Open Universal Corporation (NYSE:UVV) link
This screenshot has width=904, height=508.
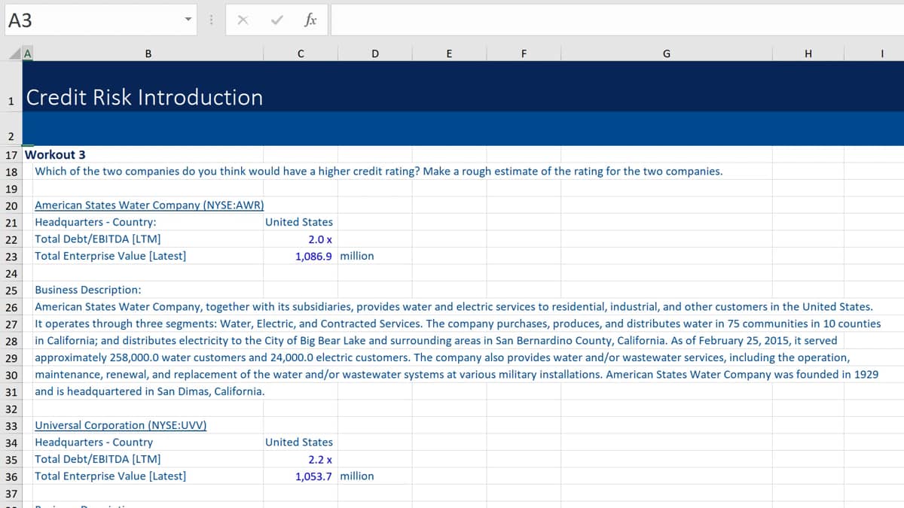click(x=121, y=425)
